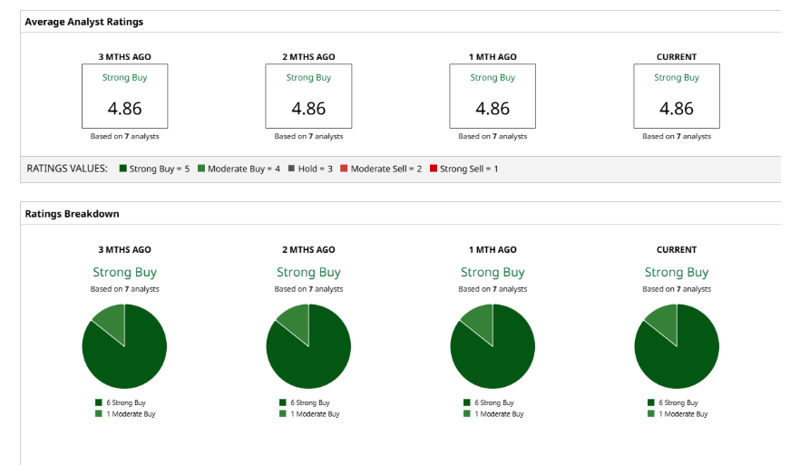Click the dark green Strong Buy = 5 swatch

tap(122, 169)
